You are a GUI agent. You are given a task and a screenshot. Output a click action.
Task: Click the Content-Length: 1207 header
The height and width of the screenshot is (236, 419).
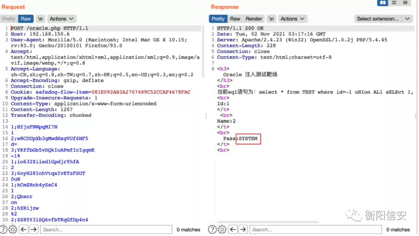click(42, 109)
